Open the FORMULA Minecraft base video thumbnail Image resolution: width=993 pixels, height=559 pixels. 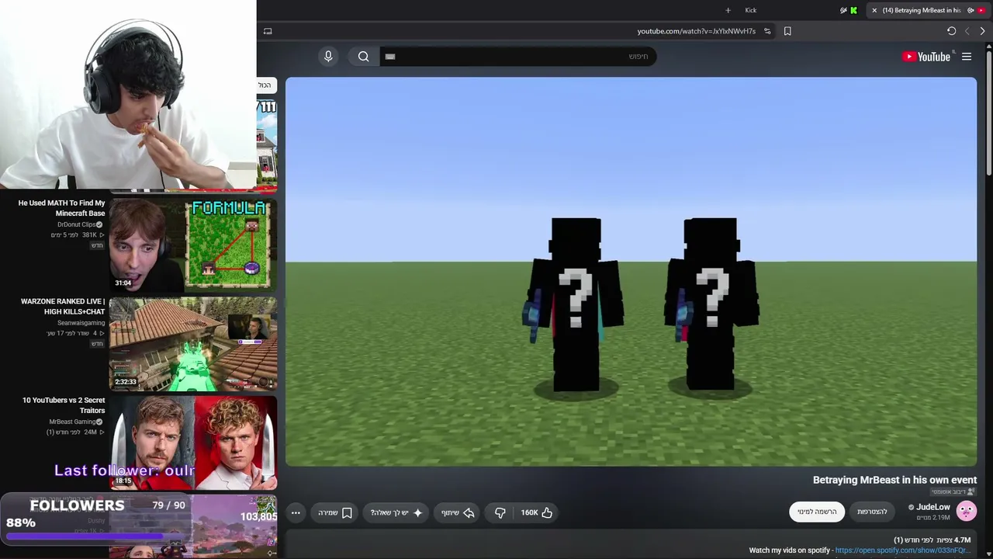pyautogui.click(x=193, y=244)
